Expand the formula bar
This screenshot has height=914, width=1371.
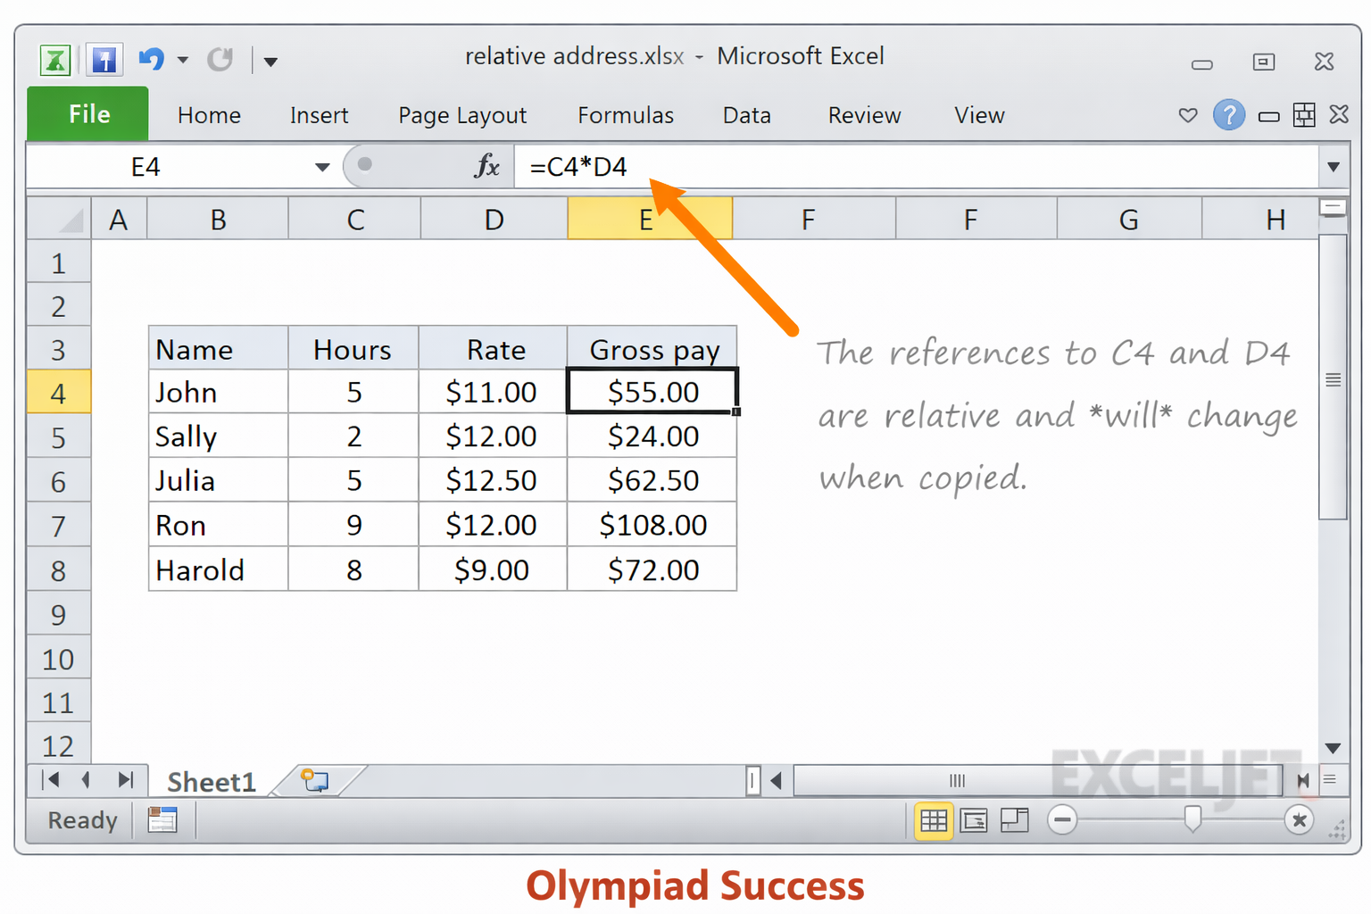point(1333,167)
